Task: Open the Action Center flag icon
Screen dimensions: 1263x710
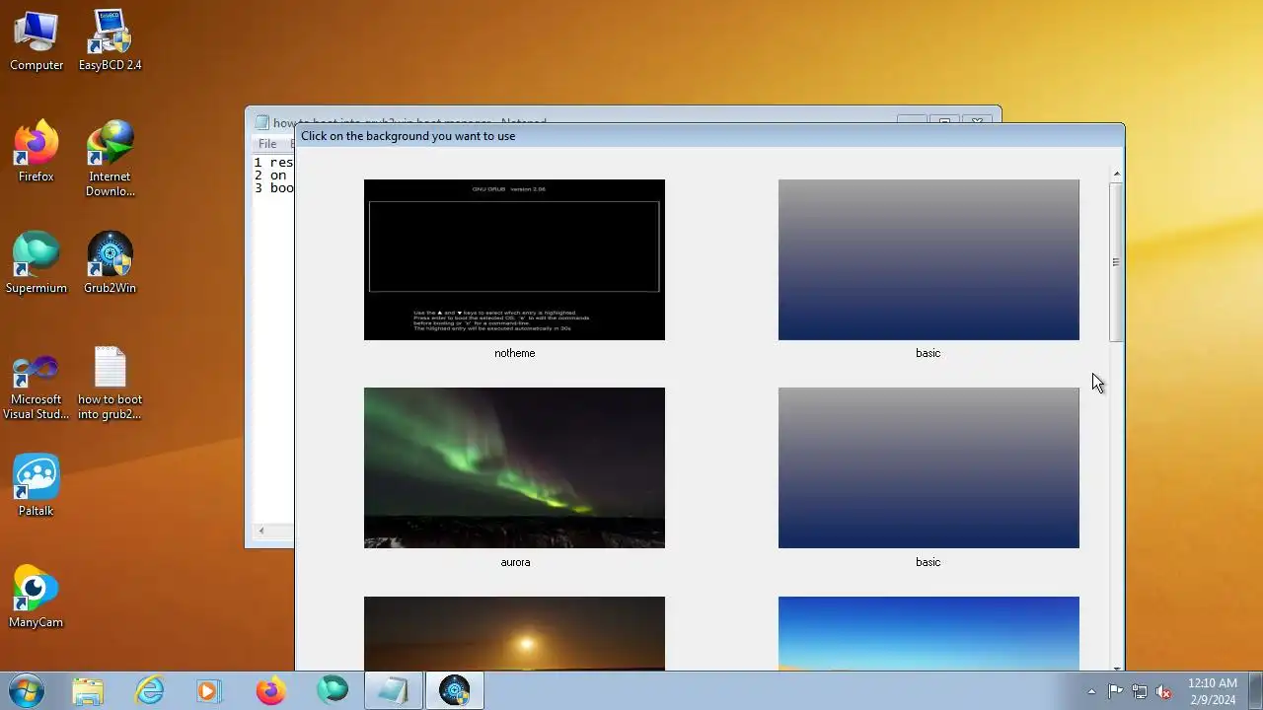Action: tap(1115, 691)
